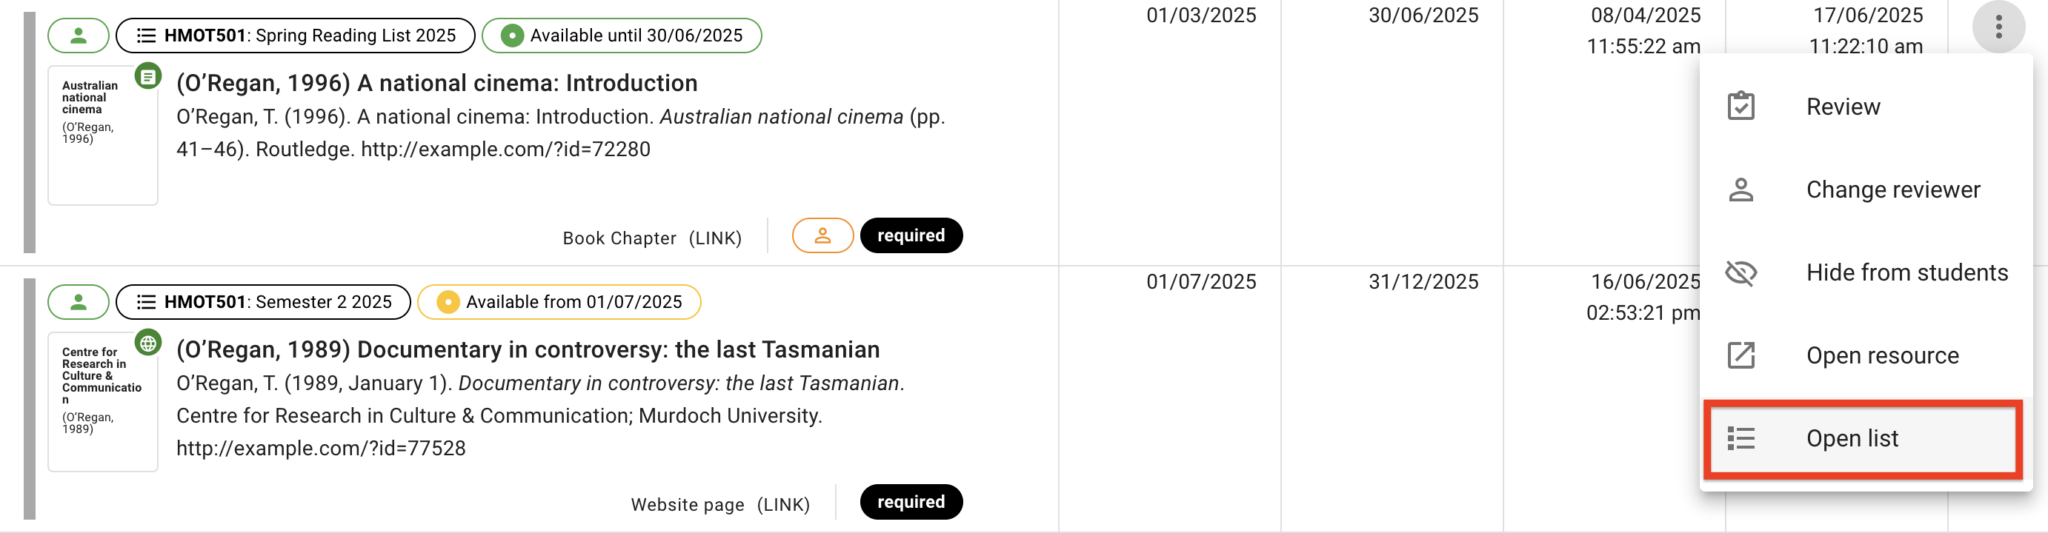Click the green person icon on Spring Reading List row
The width and height of the screenshot is (2048, 533).
78,35
